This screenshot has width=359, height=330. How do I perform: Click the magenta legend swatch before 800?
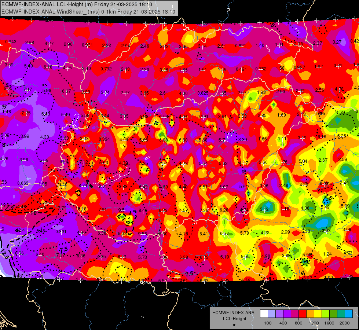pos(295,314)
